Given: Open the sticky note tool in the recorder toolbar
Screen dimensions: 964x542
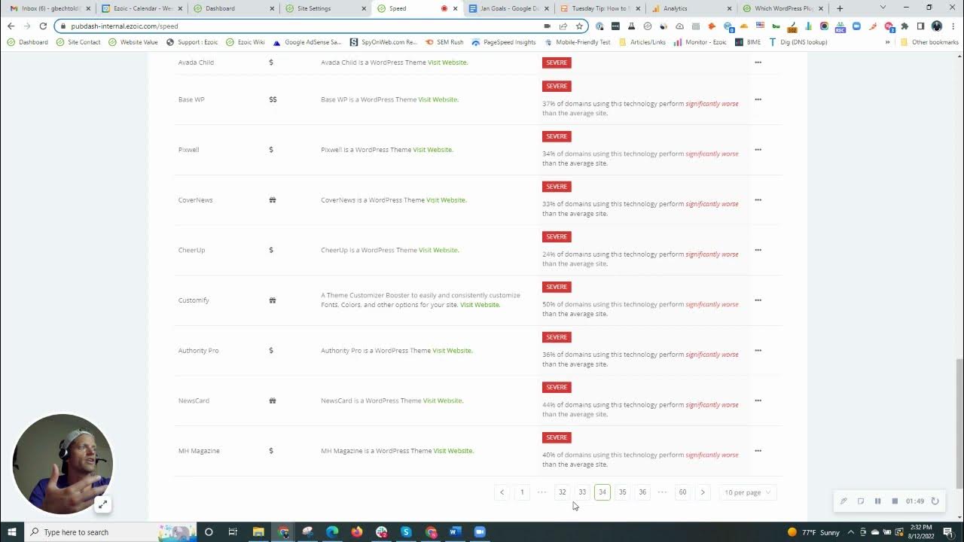Looking at the screenshot, I should click(860, 501).
